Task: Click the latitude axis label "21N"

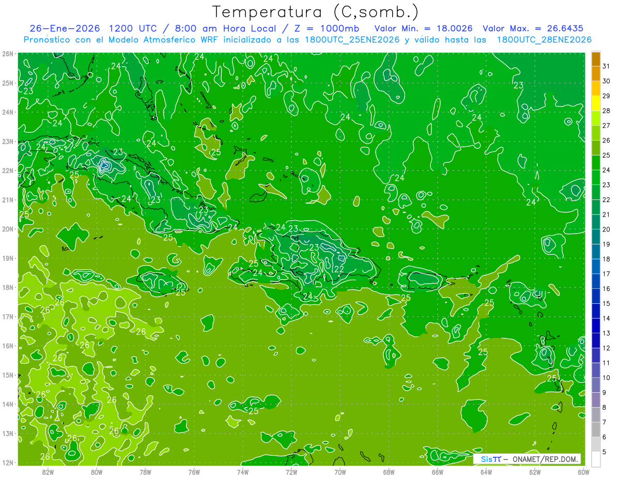Action: click(8, 199)
